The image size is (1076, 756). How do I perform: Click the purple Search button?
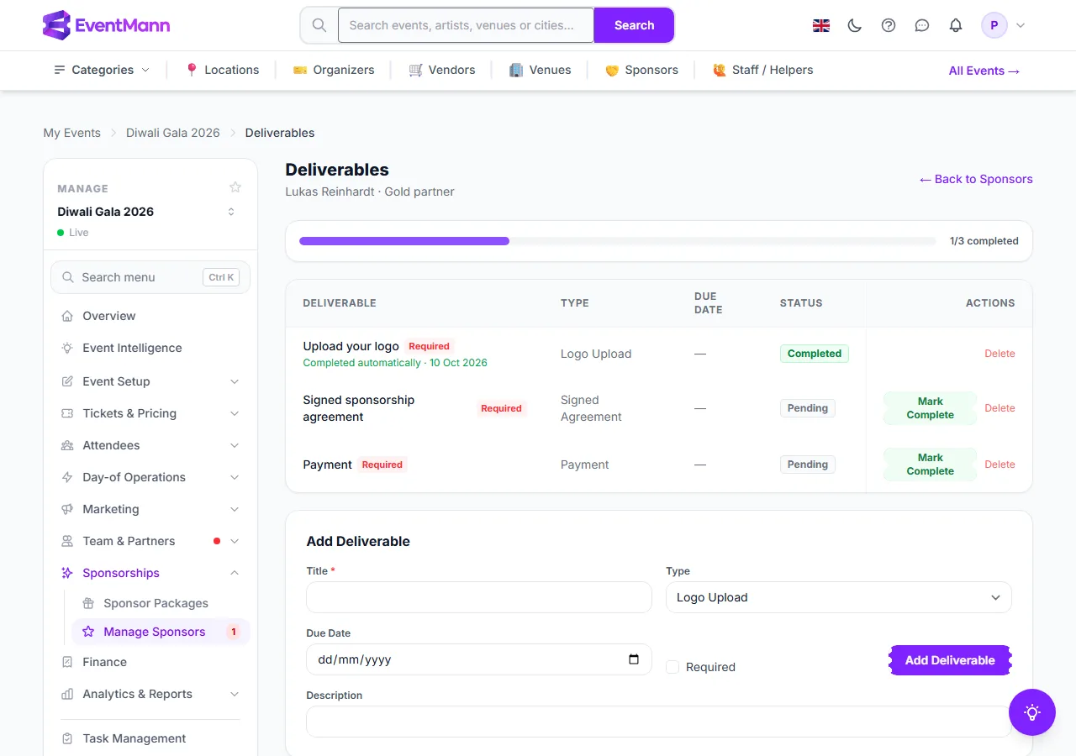[634, 25]
